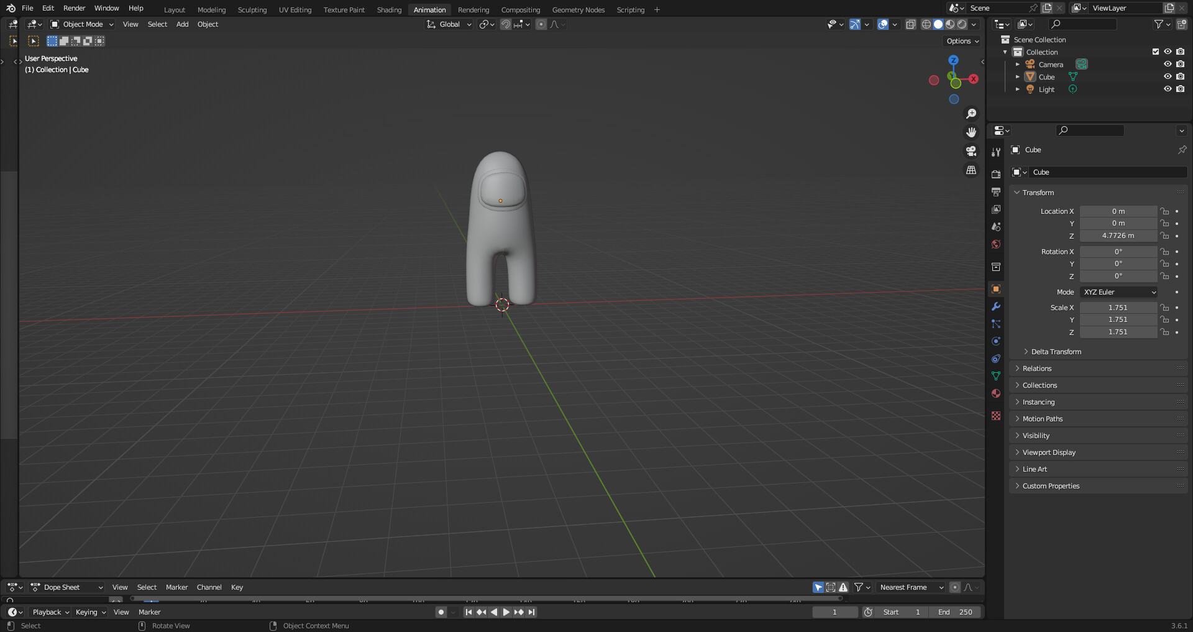Expand the Delta Transform section
The width and height of the screenshot is (1193, 632).
pyautogui.click(x=1056, y=352)
